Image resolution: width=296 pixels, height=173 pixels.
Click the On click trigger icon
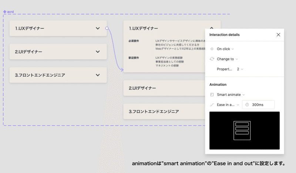coord(212,49)
